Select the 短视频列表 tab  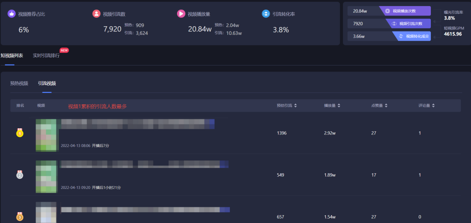point(12,56)
